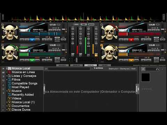Screen dimensions: 167x125
Task: Expand the Documentos tree node
Action: [7, 106]
